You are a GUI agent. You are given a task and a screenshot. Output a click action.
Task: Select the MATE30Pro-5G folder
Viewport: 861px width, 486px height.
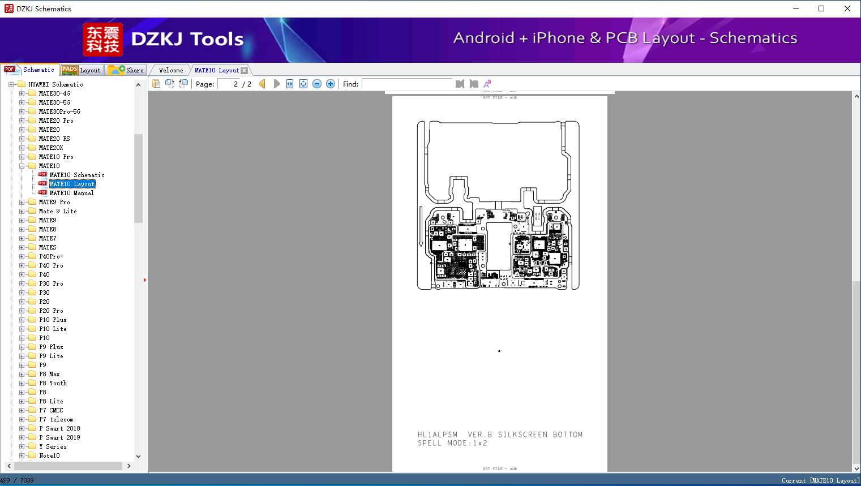coord(59,111)
